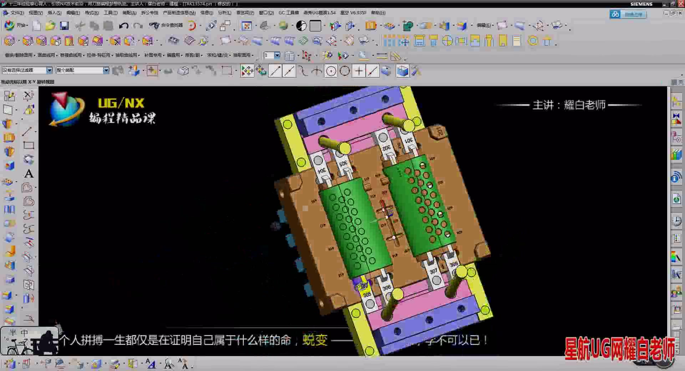Open the 文件(F) menu

(x=17, y=13)
